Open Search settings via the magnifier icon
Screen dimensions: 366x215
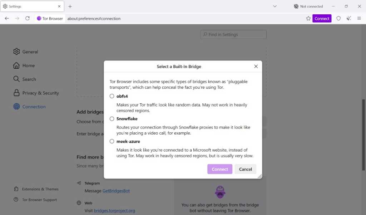tap(16, 79)
